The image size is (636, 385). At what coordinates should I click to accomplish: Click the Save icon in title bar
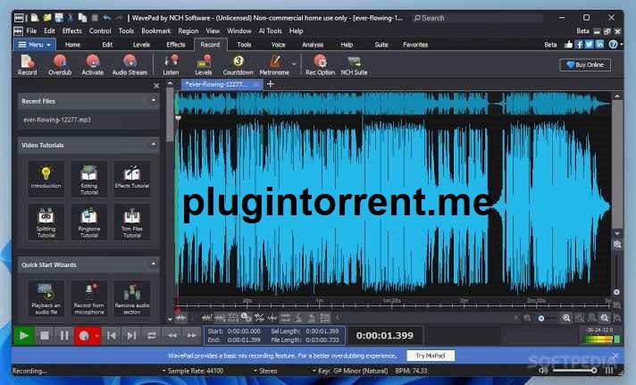(x=59, y=18)
